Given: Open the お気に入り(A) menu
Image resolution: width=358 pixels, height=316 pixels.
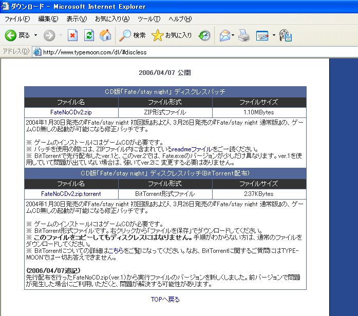Looking at the screenshot, I should (x=112, y=19).
